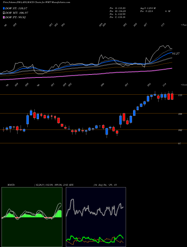
Task: Click the magenta DOW PT legend swatch
Action: coord(4,17)
